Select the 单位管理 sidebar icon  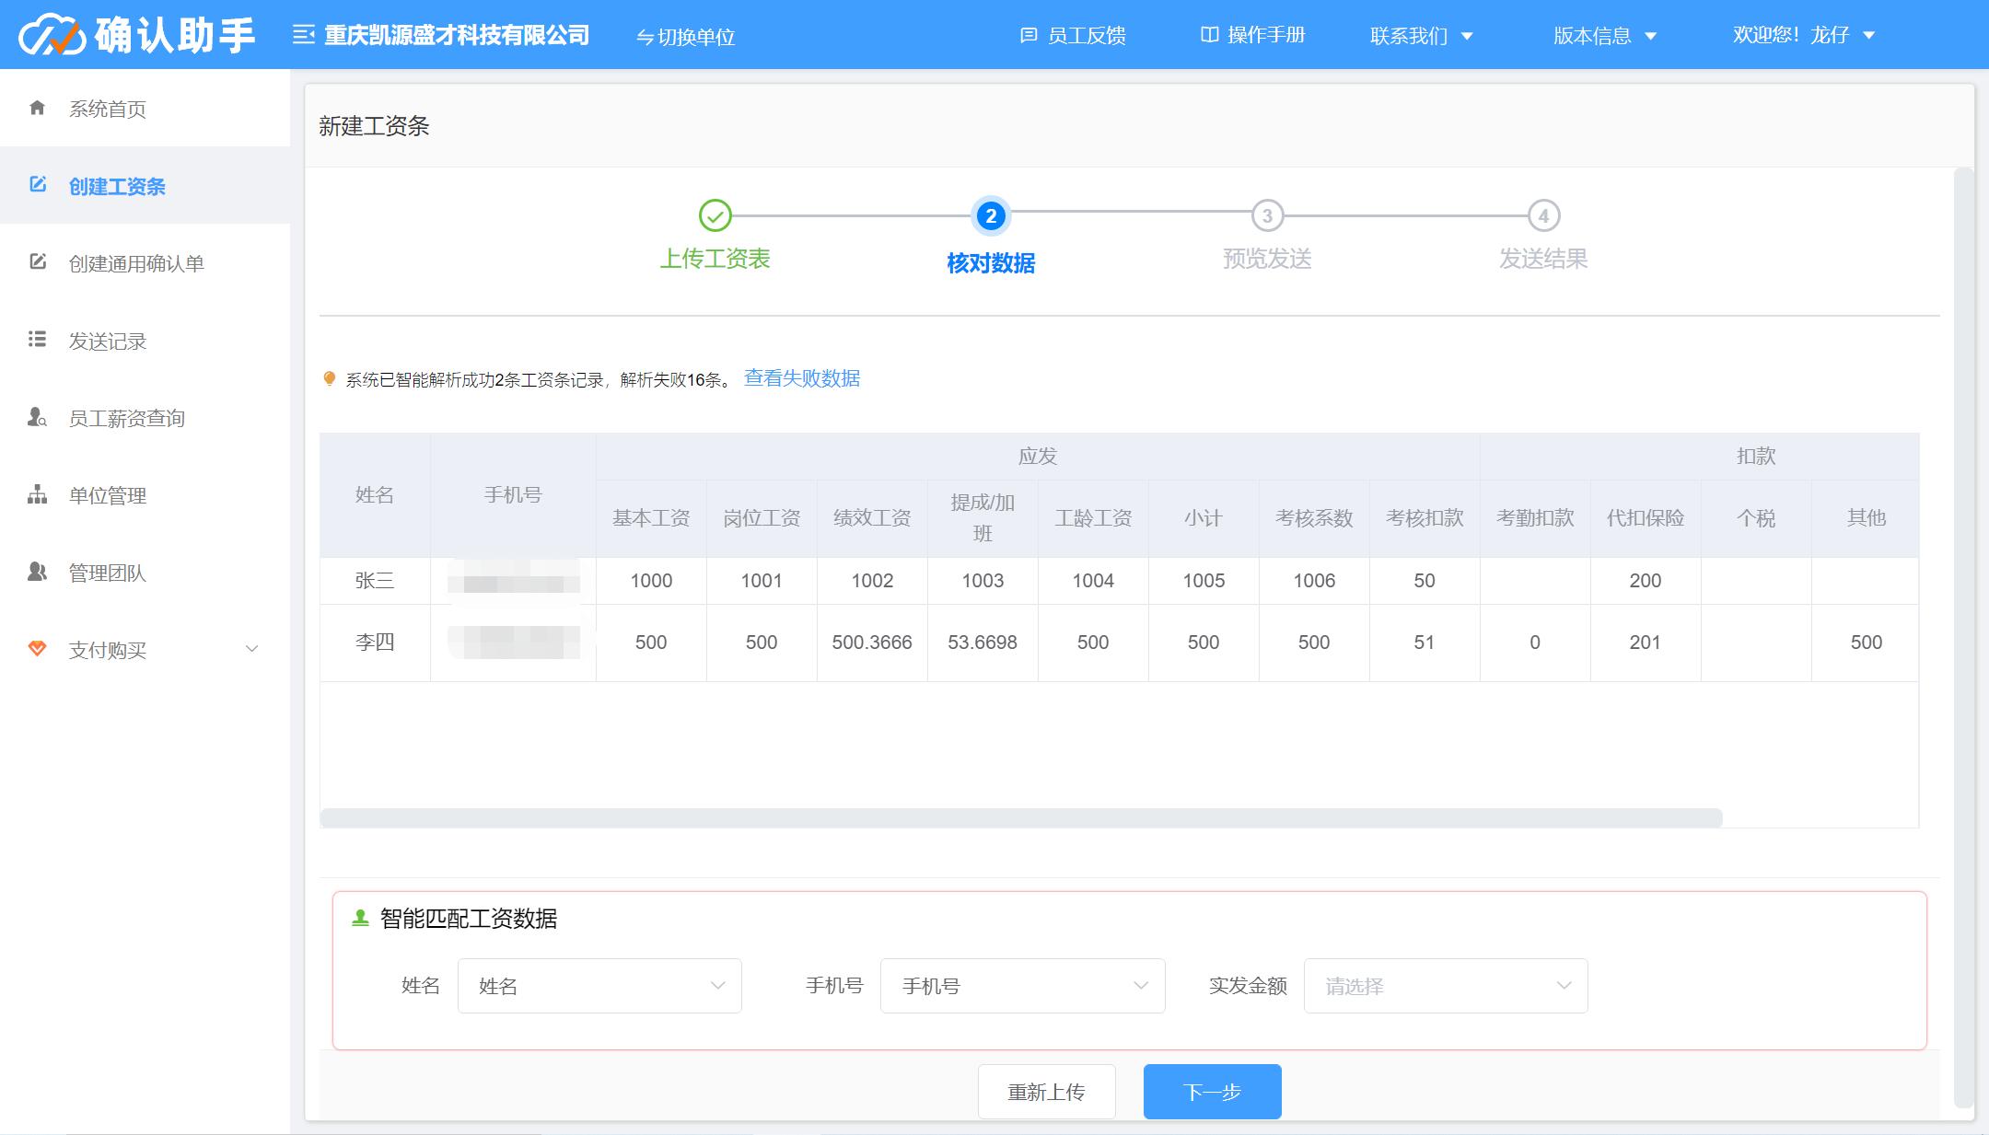[x=37, y=495]
